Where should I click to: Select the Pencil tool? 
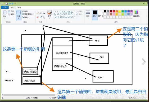pyautogui.click(x=38, y=13)
